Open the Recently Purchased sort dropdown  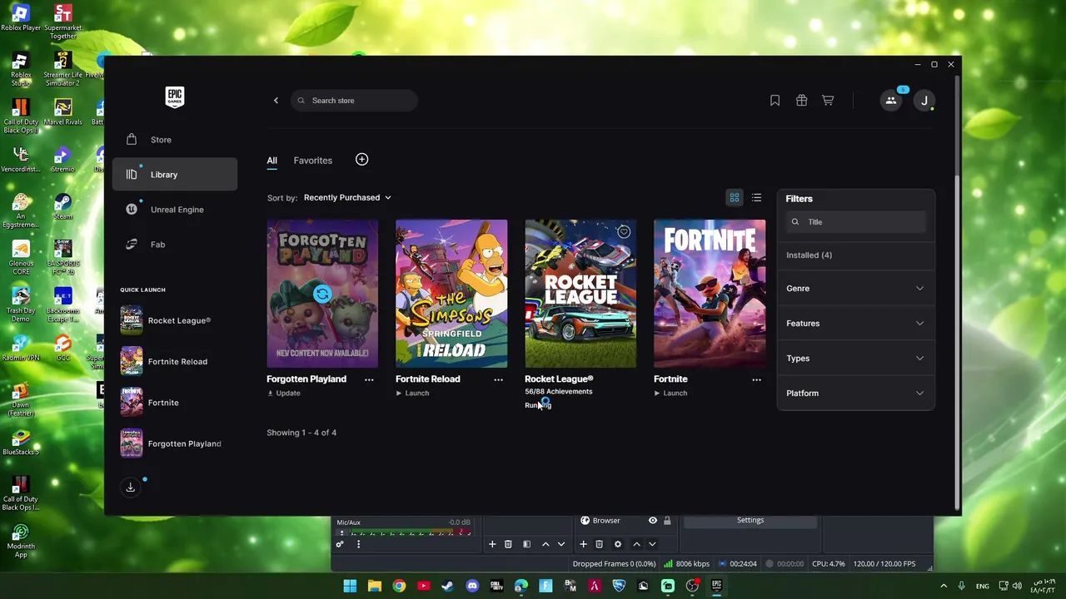[x=347, y=198]
